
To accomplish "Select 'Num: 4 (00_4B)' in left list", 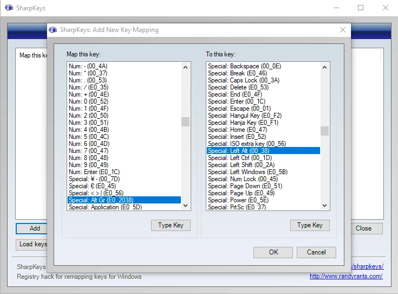I will (x=125, y=130).
